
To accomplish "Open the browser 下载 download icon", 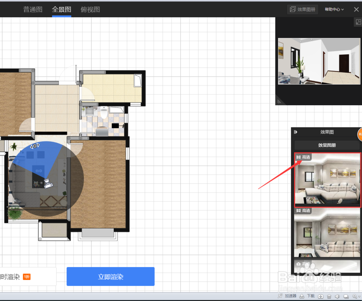I will (x=302, y=296).
